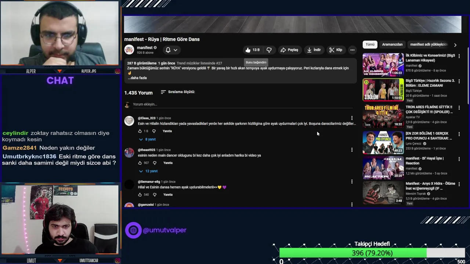Screen dimensions: 470x264
Task: Click the Instagram icon beside UMUTTSANCAR
Action: click(x=117, y=261)
